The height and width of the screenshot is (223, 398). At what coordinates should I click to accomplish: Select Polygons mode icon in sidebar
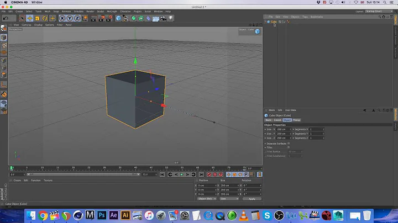4,75
